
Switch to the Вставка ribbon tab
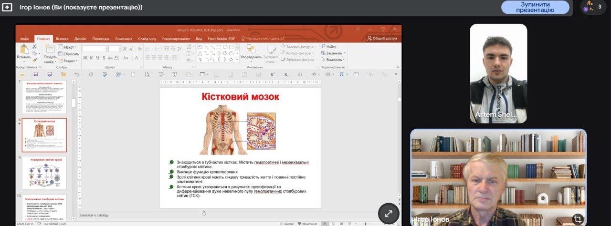62,39
